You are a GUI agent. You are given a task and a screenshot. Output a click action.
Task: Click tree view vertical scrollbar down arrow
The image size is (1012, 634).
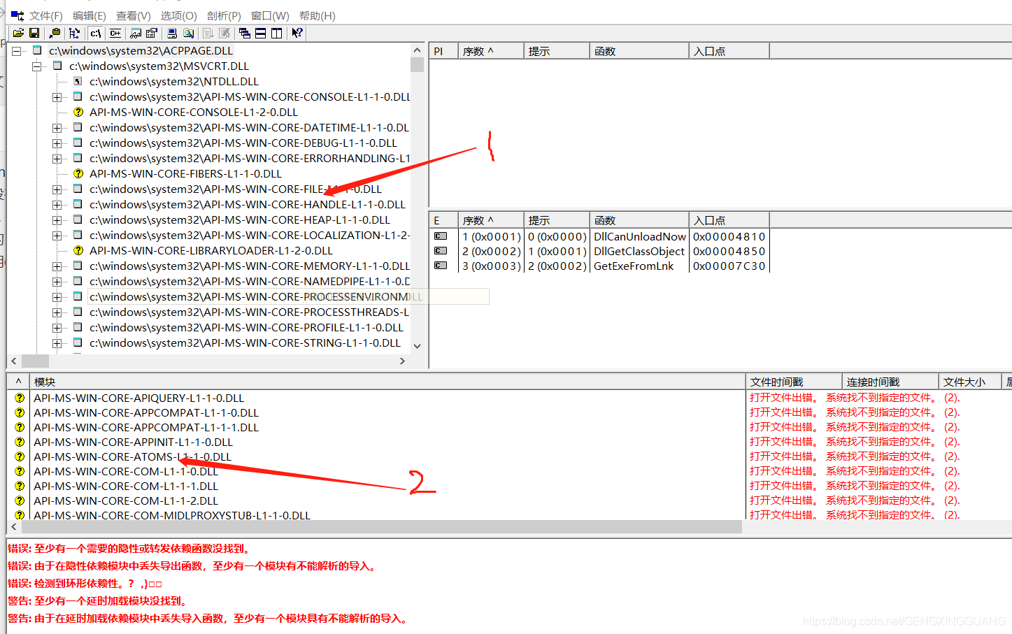417,345
